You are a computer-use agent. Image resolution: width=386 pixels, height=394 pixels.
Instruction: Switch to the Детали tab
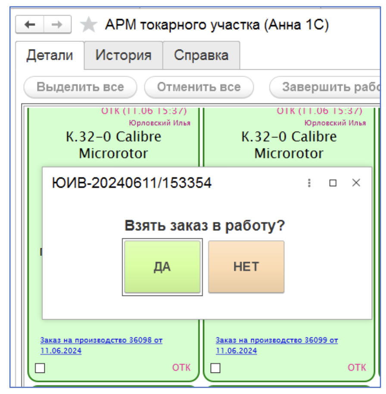[x=50, y=55]
